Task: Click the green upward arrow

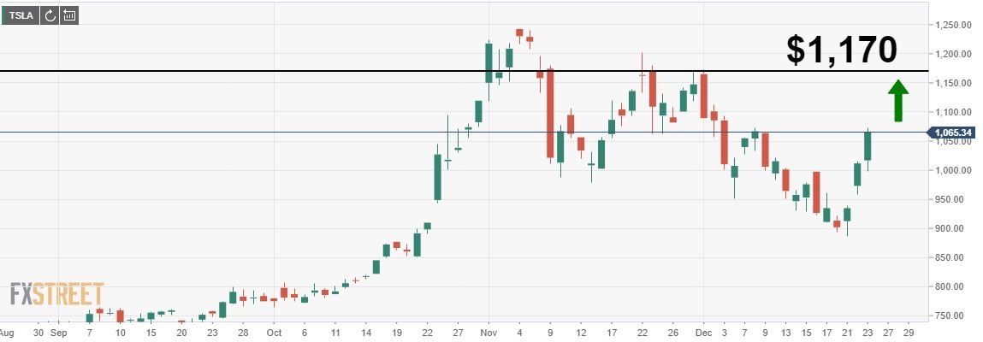Action: (x=897, y=100)
